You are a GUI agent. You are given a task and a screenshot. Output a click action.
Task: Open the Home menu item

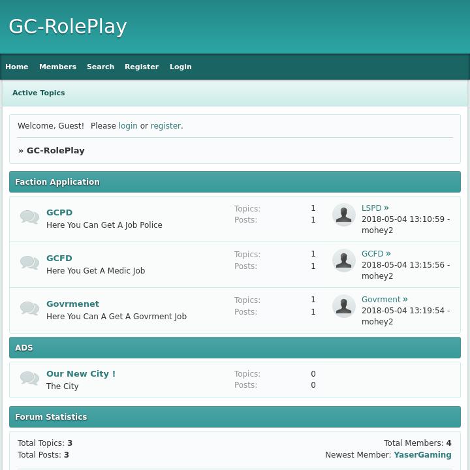[17, 67]
